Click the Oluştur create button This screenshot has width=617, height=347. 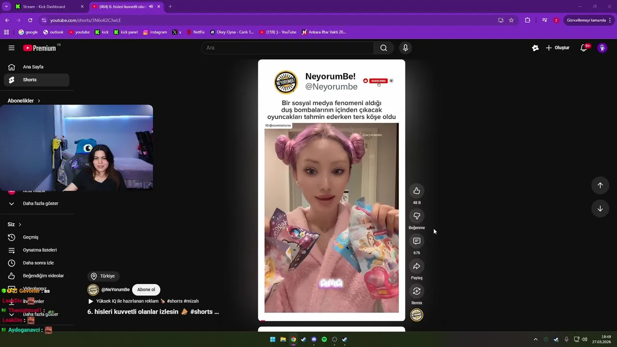click(x=558, y=48)
